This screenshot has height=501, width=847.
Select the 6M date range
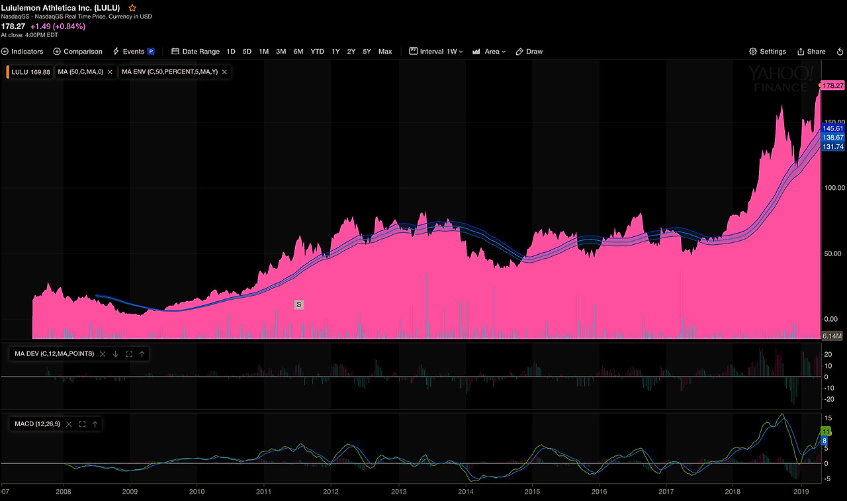coord(298,52)
